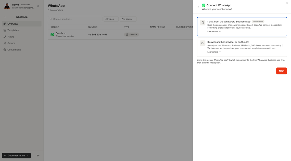Open the Documentation link
Viewport: 291px width, 161px height.
(x=16, y=156)
